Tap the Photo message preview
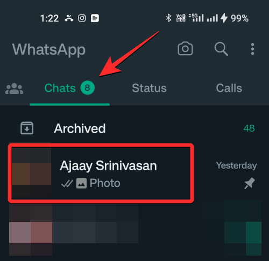Viewport: 269px width, 261px height. 105,183
